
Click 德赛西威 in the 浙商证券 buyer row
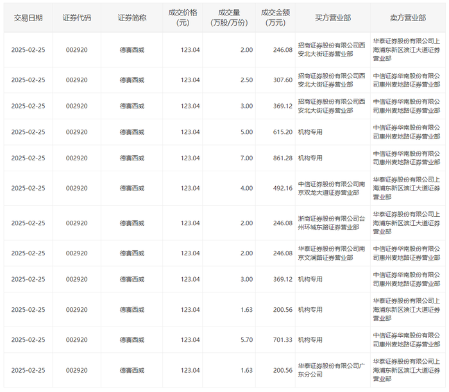(x=132, y=223)
